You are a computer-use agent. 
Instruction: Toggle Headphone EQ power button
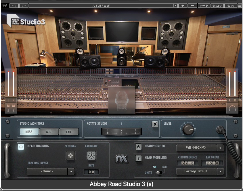(139, 147)
